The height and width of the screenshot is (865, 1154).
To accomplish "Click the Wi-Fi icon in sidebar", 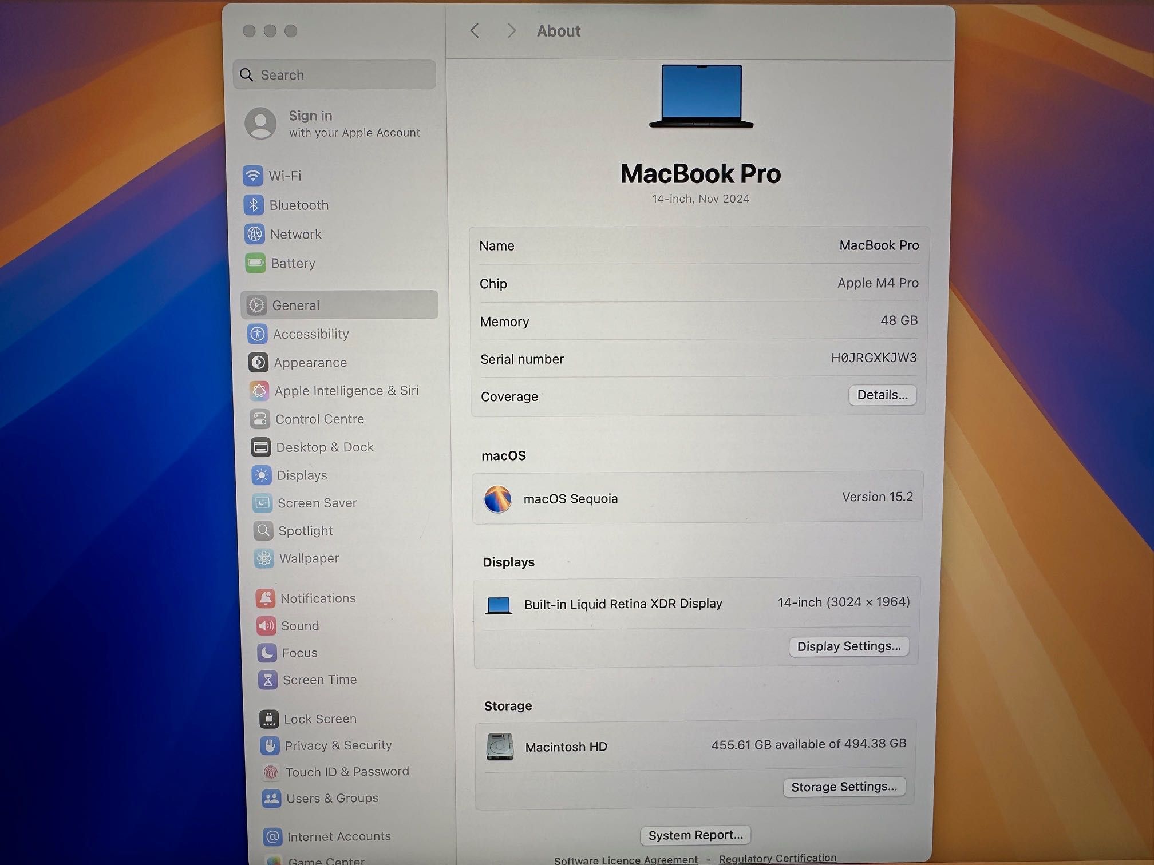I will tap(253, 176).
